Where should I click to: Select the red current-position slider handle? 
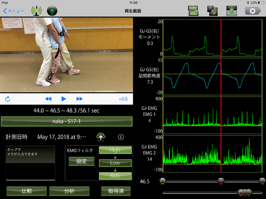[221, 181]
